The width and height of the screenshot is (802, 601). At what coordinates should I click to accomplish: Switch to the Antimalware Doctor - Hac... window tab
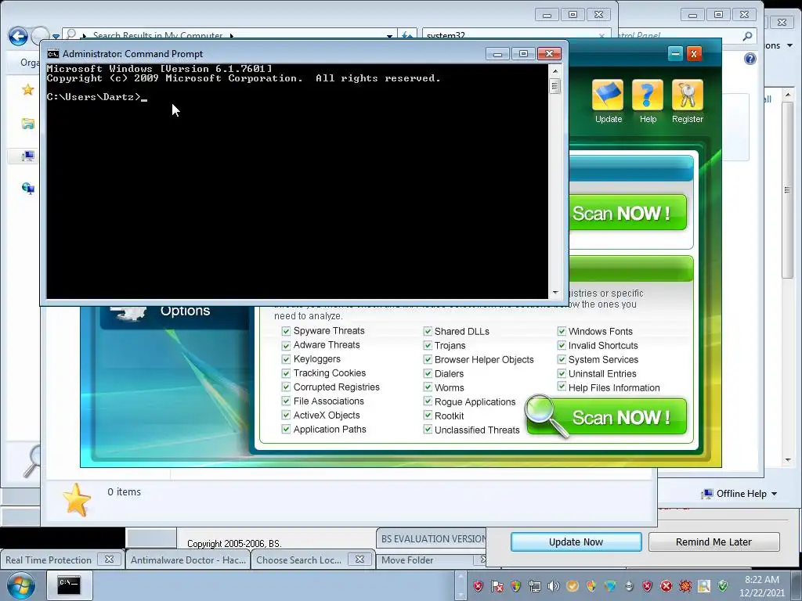click(x=188, y=560)
